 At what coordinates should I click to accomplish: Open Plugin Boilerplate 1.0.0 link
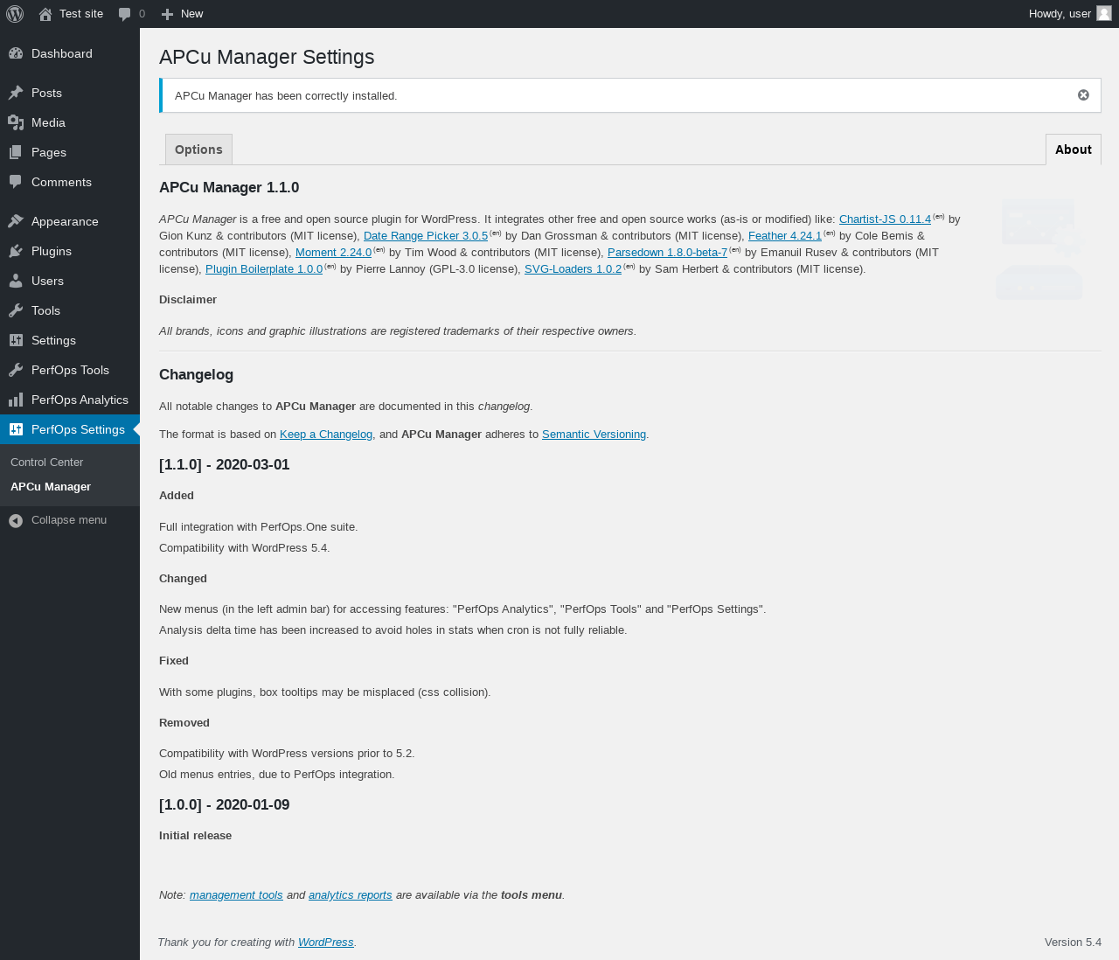pyautogui.click(x=264, y=269)
